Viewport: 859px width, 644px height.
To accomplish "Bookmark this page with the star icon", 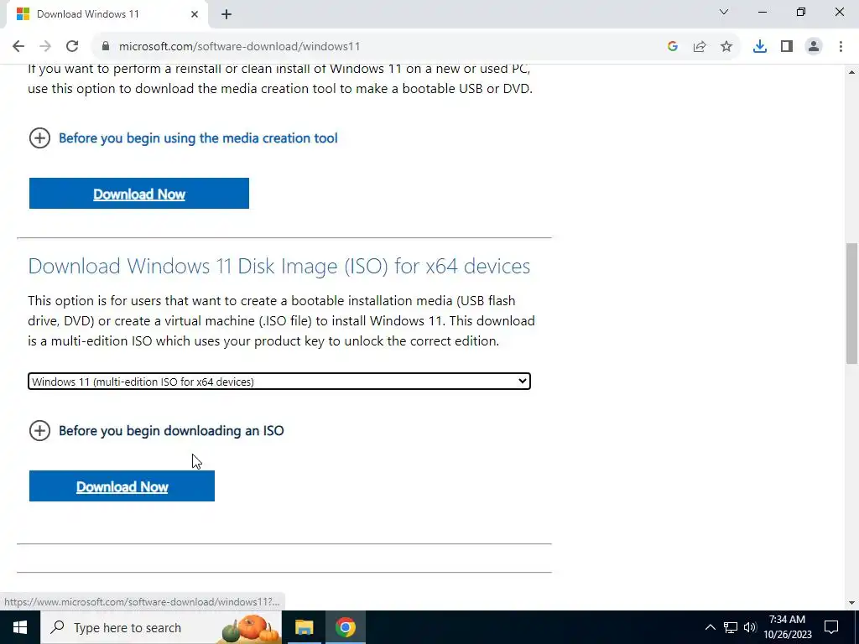I will point(726,47).
